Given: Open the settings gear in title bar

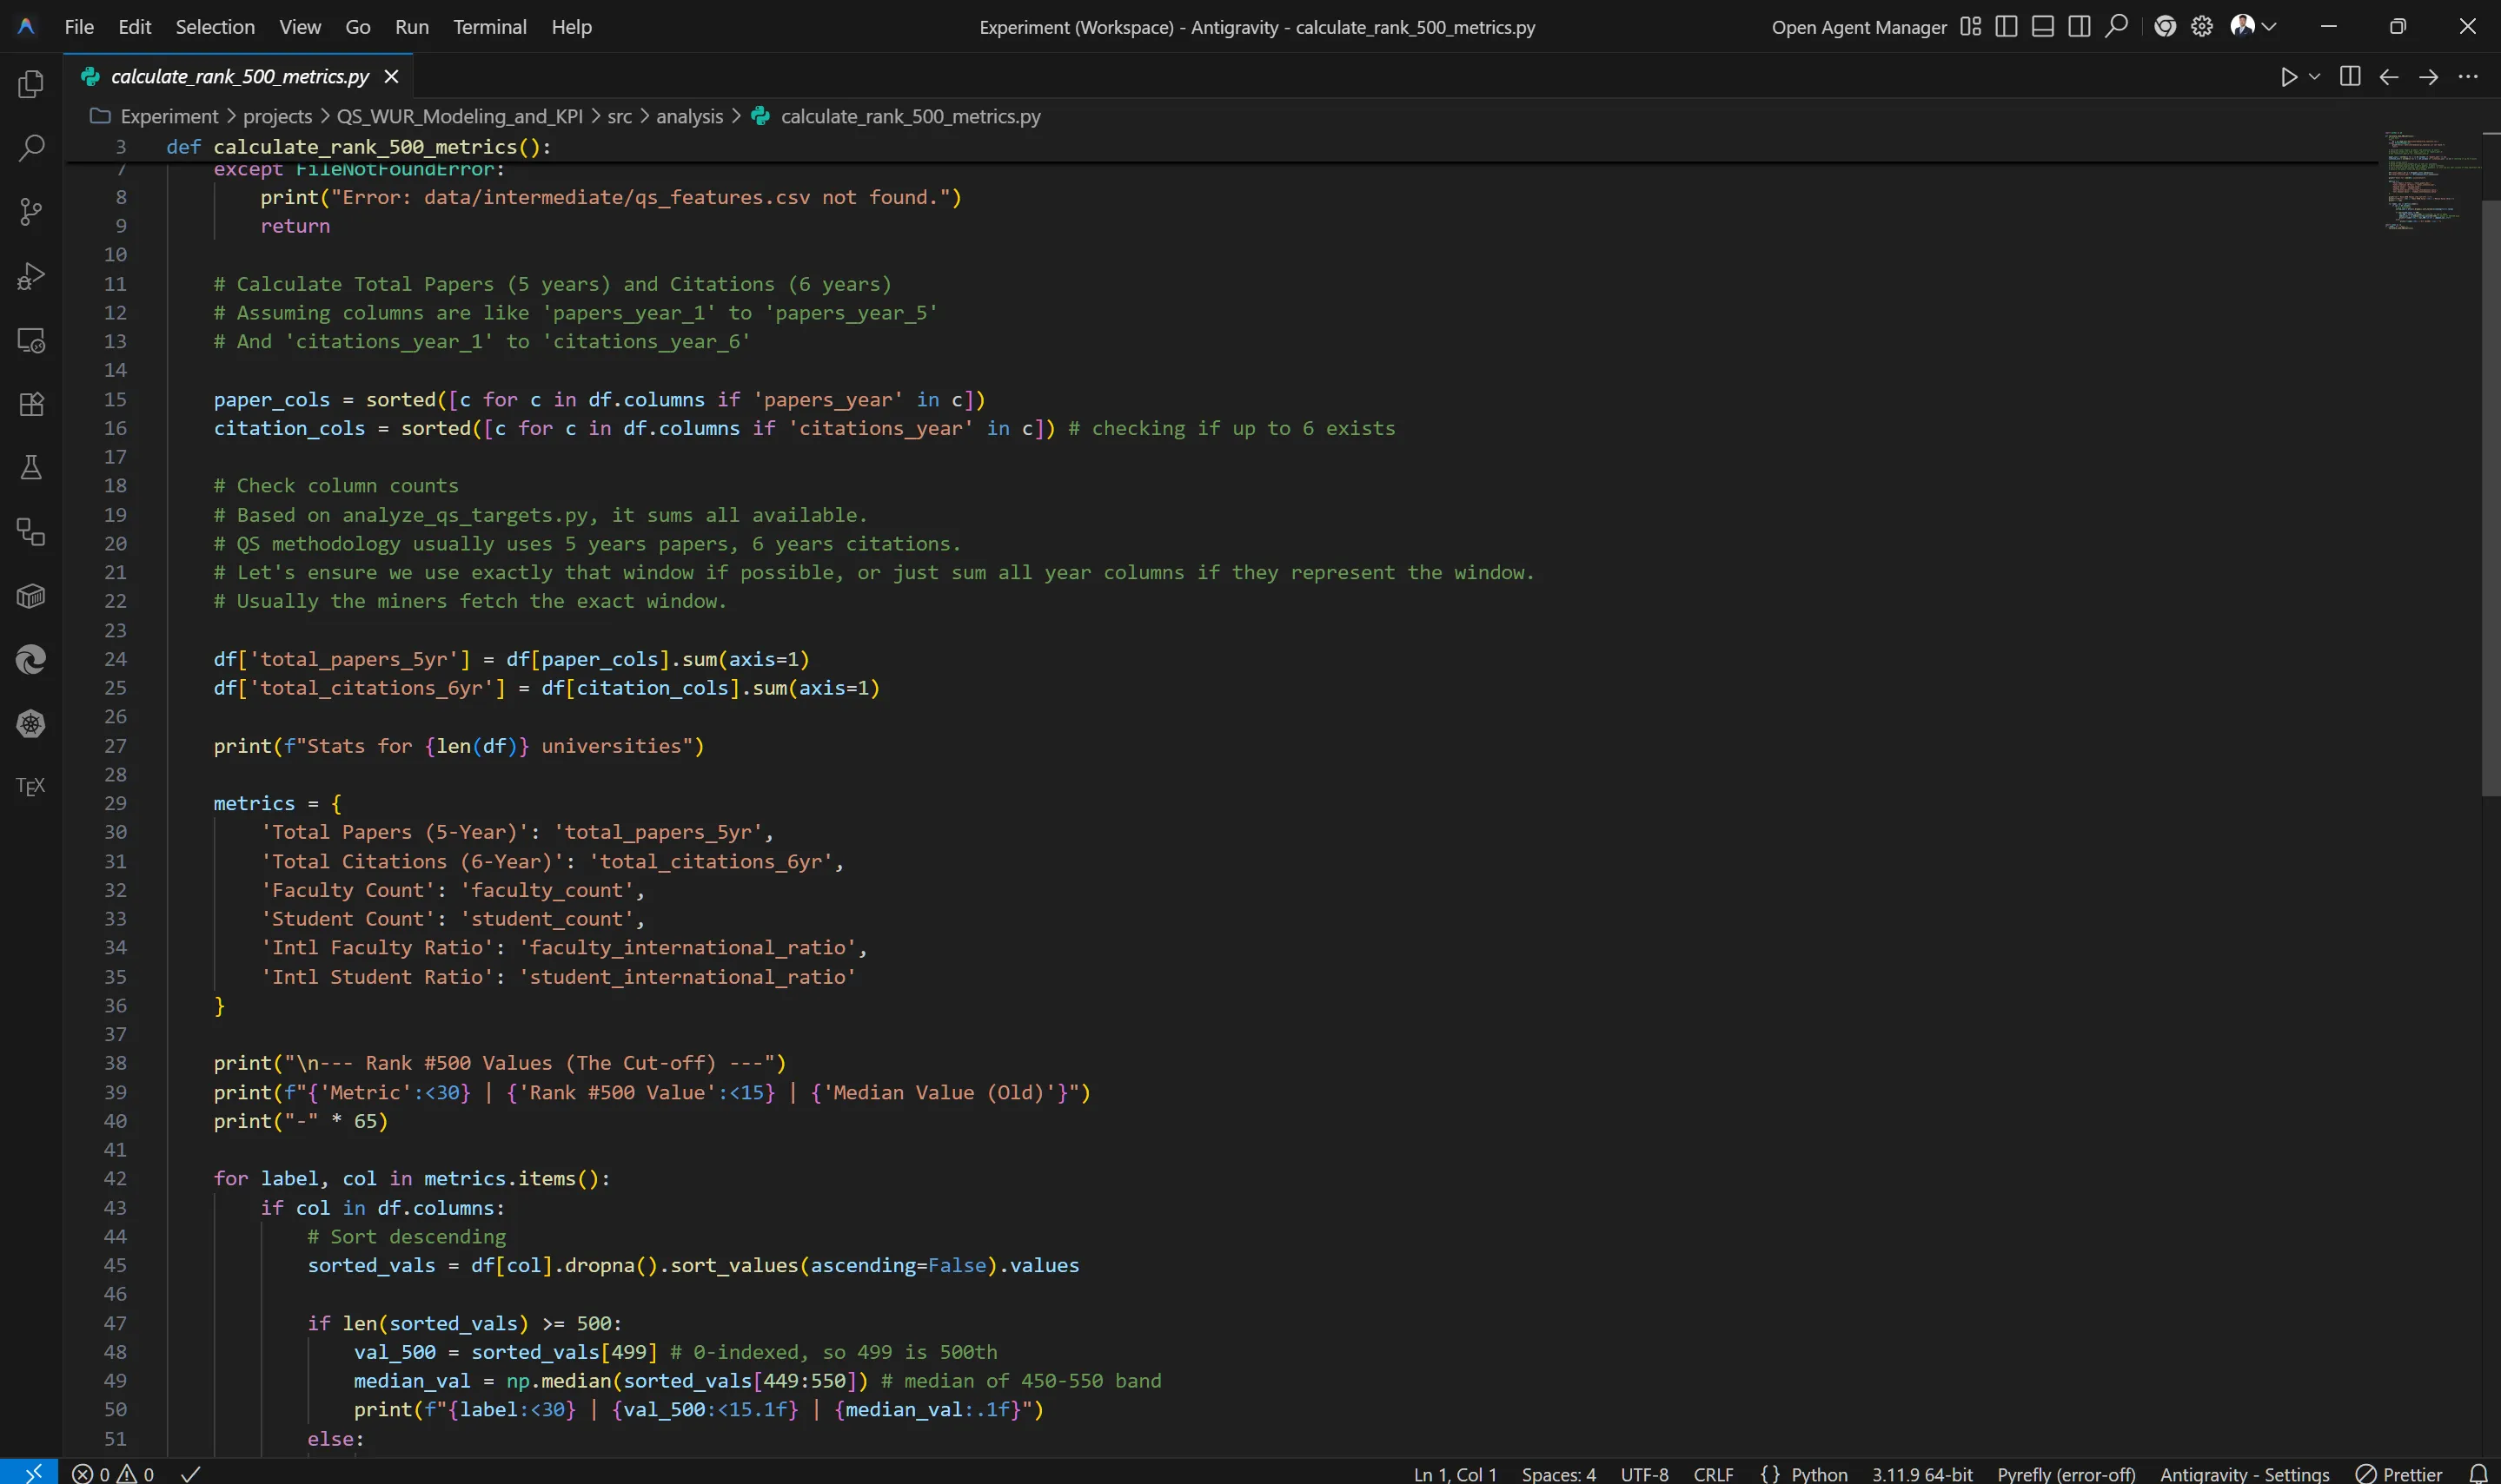Looking at the screenshot, I should click(x=2202, y=26).
